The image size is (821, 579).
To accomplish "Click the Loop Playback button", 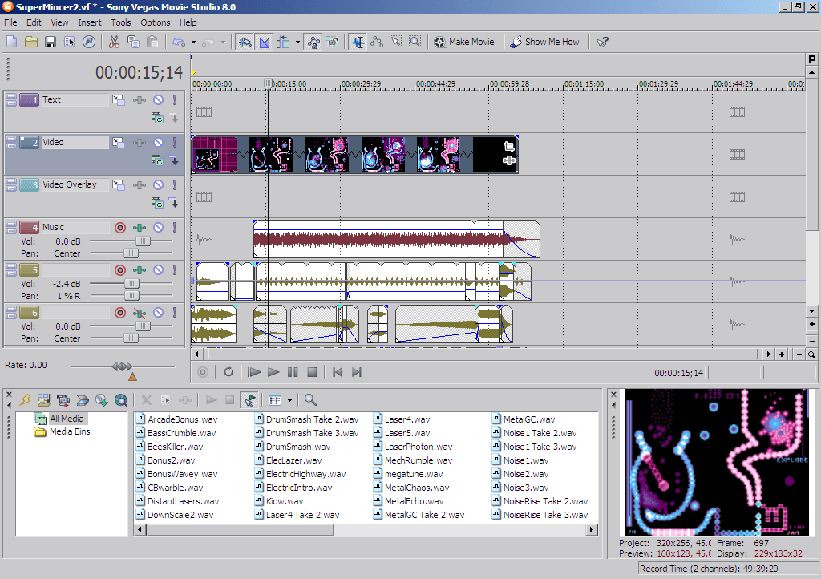I will click(x=229, y=372).
